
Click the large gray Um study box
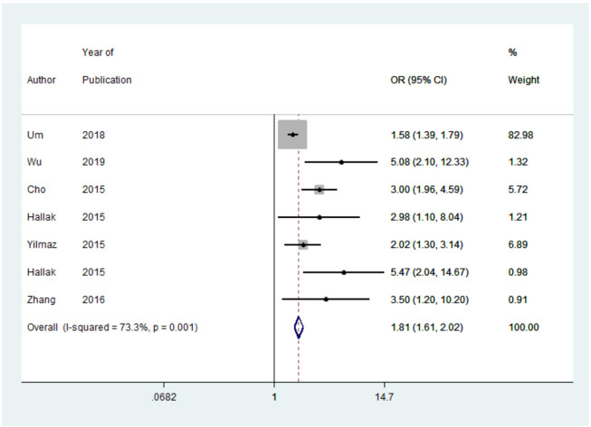click(292, 135)
